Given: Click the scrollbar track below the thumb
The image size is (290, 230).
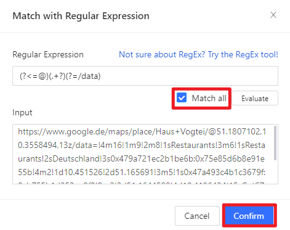Looking at the screenshot, I should [x=275, y=171].
